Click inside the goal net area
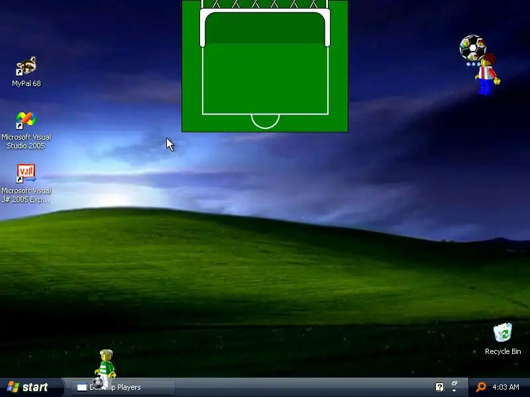Viewport: 530px width, 397px height. (x=265, y=28)
